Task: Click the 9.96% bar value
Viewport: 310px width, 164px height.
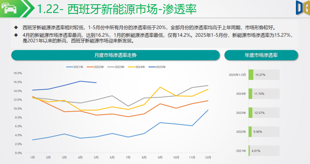Action: click(x=258, y=132)
